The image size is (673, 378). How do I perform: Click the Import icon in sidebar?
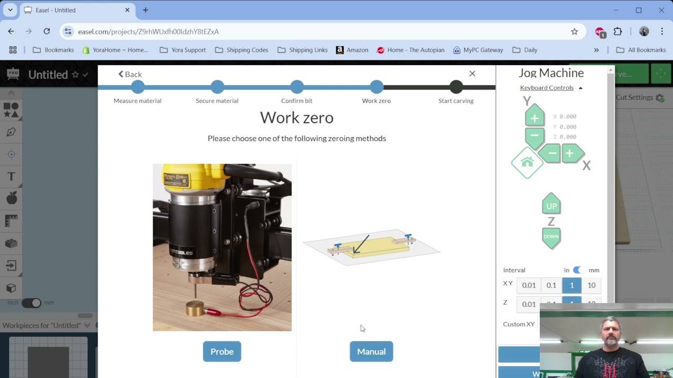point(11,266)
